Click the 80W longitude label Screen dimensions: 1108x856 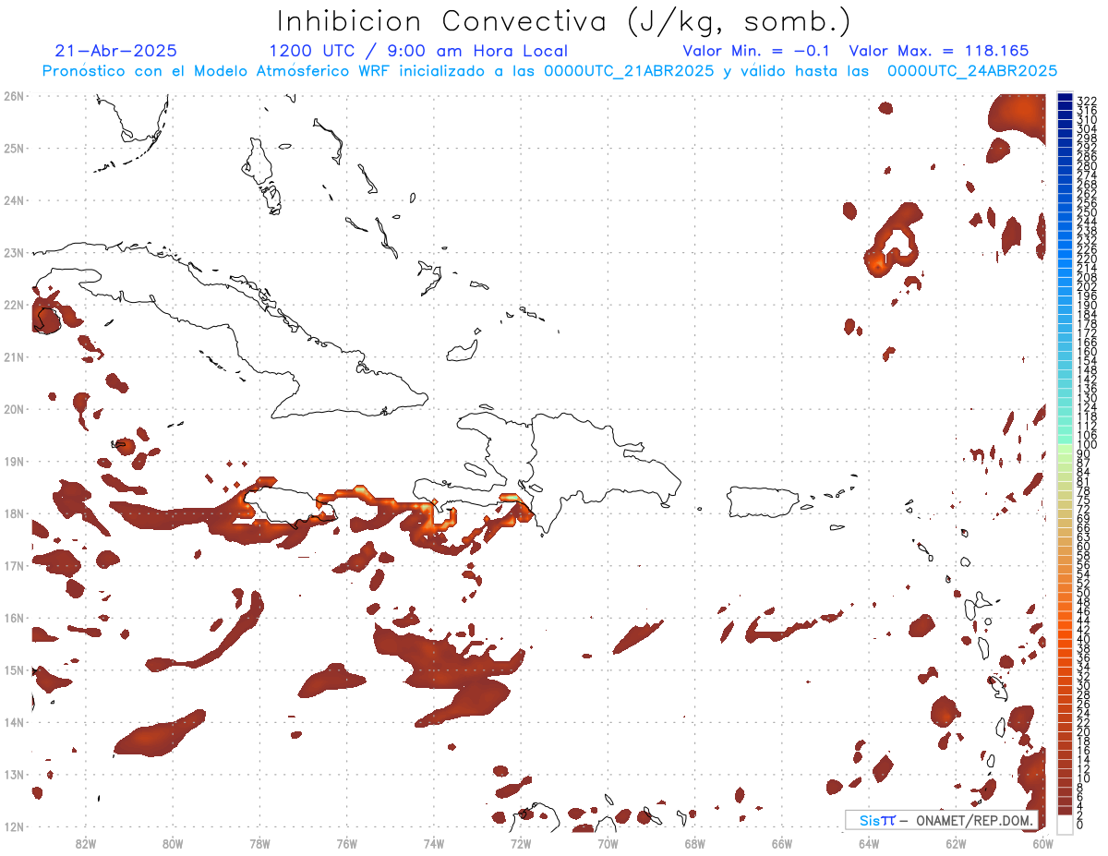point(172,842)
